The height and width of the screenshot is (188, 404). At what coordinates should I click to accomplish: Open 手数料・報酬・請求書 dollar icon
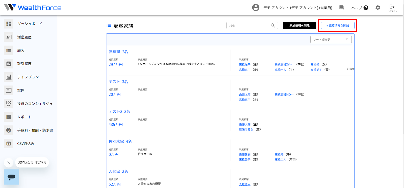coord(9,130)
